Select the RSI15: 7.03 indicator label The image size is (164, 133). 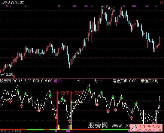tap(22, 81)
